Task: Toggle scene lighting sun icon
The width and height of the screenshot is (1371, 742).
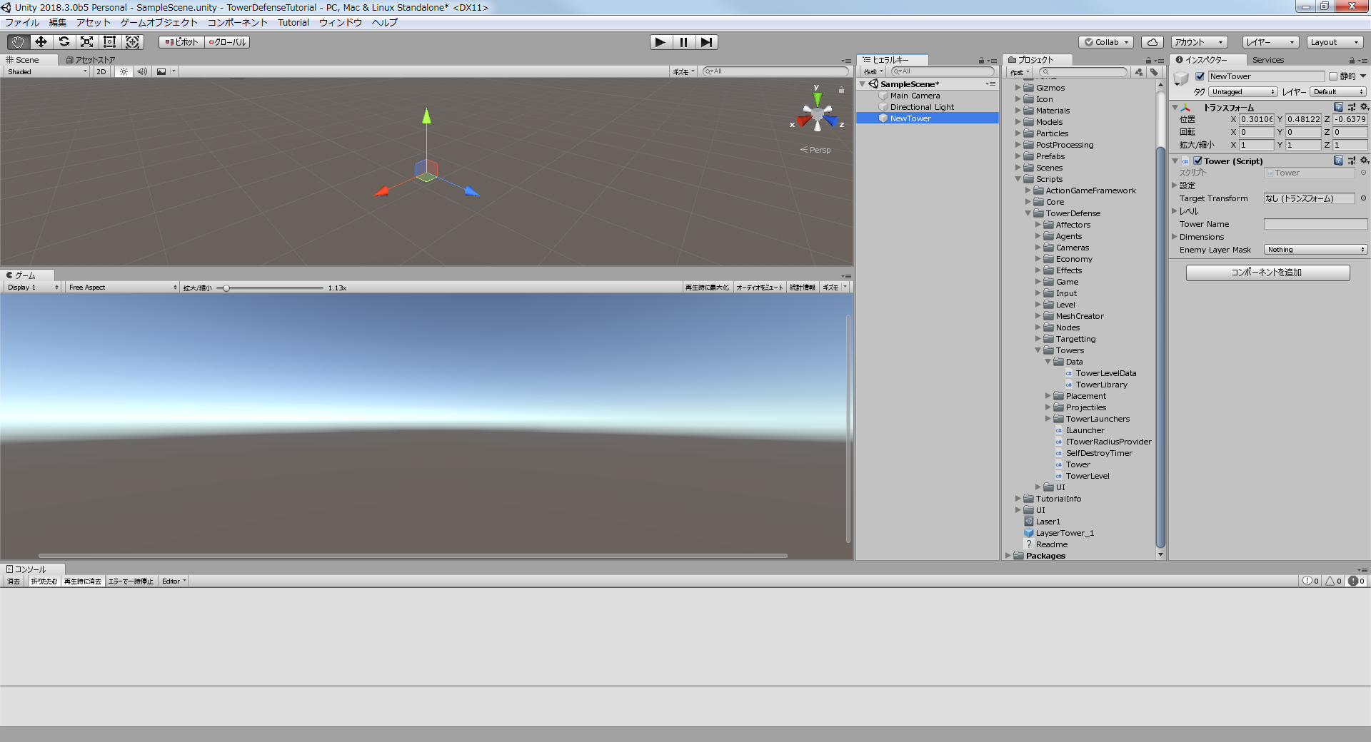Action: (x=124, y=71)
